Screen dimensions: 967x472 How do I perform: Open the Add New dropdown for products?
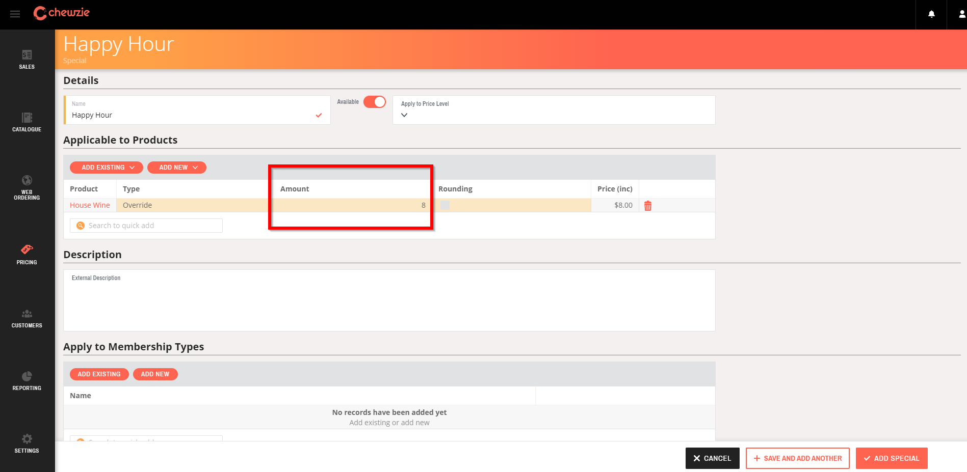point(177,168)
